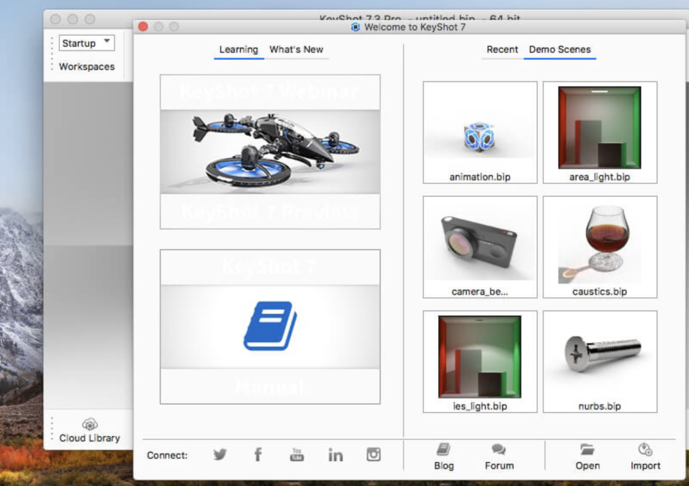689x486 pixels.
Task: Open the Instagram link icon
Action: pyautogui.click(x=373, y=454)
